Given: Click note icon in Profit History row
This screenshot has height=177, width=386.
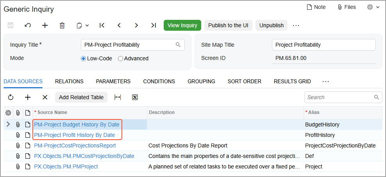Looking at the screenshot, I should (x=28, y=135).
